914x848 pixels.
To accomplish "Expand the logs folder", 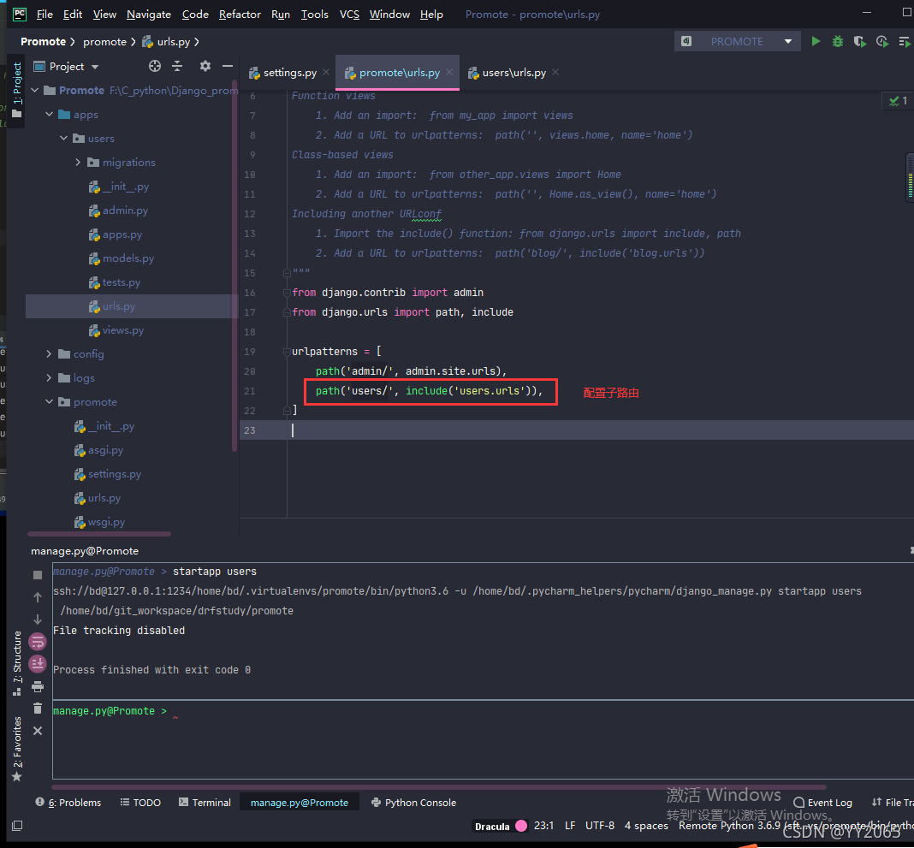I will tap(49, 377).
